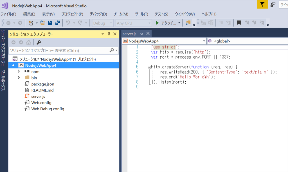Open Solution Explorer window position dropdown arrow
Image resolution: width=288 pixels, height=172 pixels.
[103, 34]
